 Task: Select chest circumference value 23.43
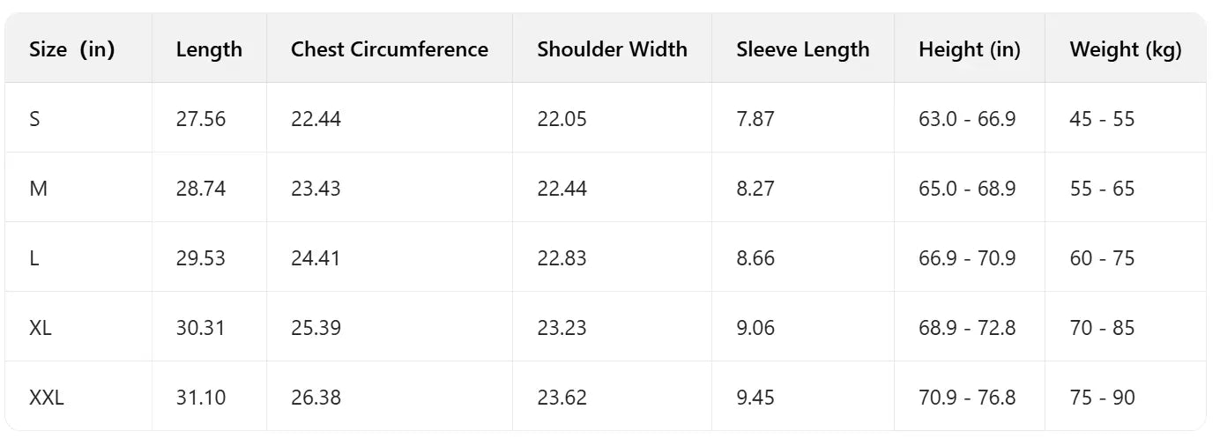316,189
